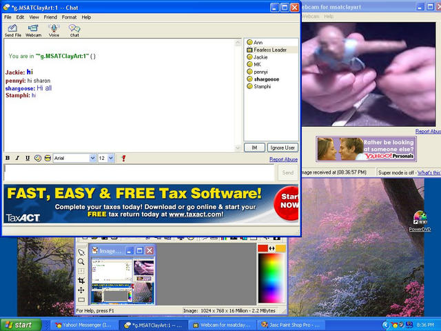The height and width of the screenshot is (331, 441).
Task: Toggle italic formatting in chat
Action: pyautogui.click(x=17, y=158)
